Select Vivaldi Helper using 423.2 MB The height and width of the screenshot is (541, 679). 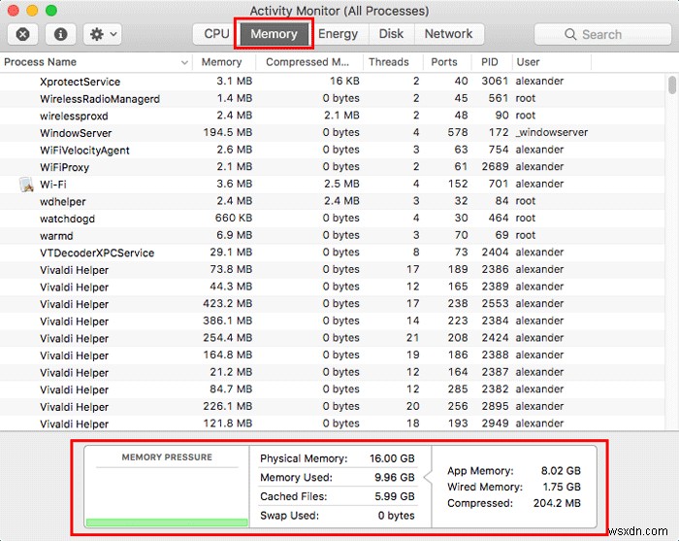click(x=333, y=304)
